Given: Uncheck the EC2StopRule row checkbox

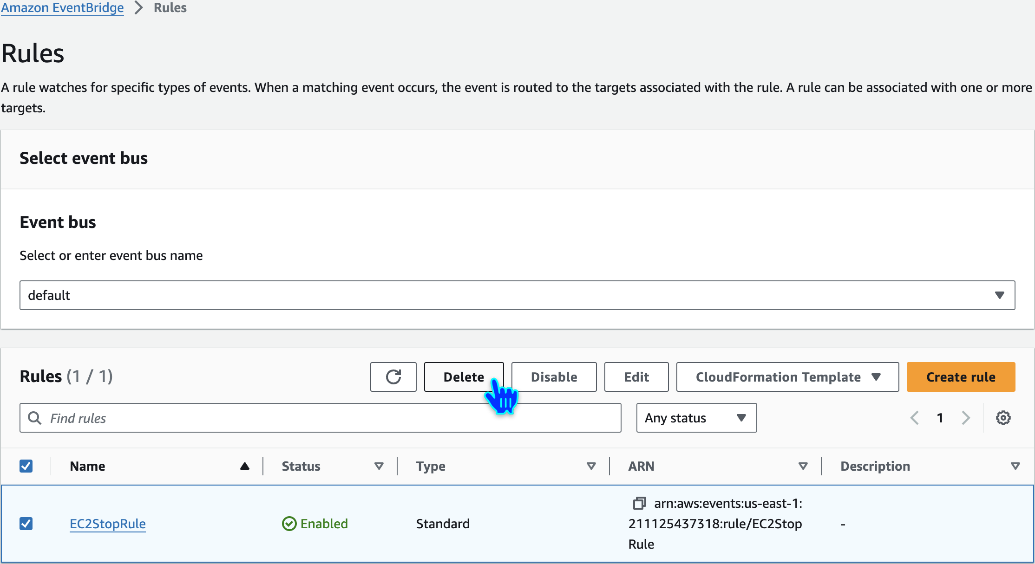Looking at the screenshot, I should coord(26,524).
